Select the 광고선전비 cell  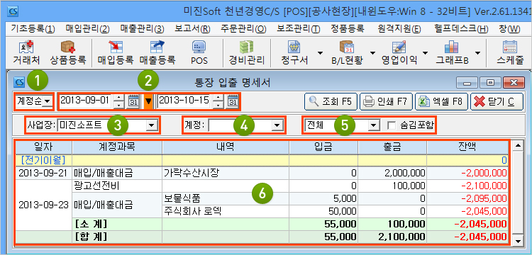coord(117,186)
